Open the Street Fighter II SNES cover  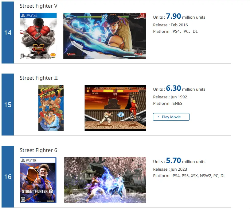coord(51,108)
